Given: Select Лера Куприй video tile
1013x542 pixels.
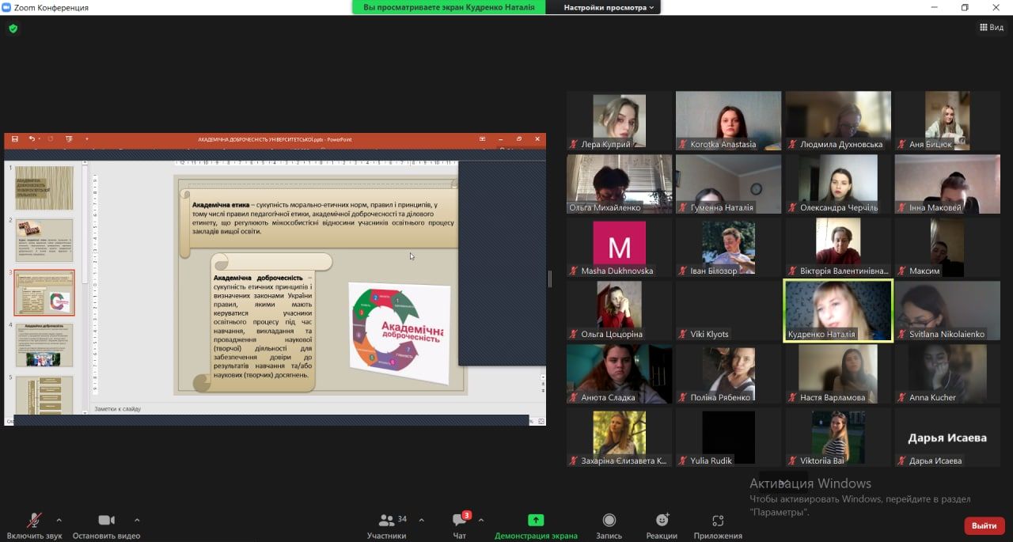Looking at the screenshot, I should (619, 120).
